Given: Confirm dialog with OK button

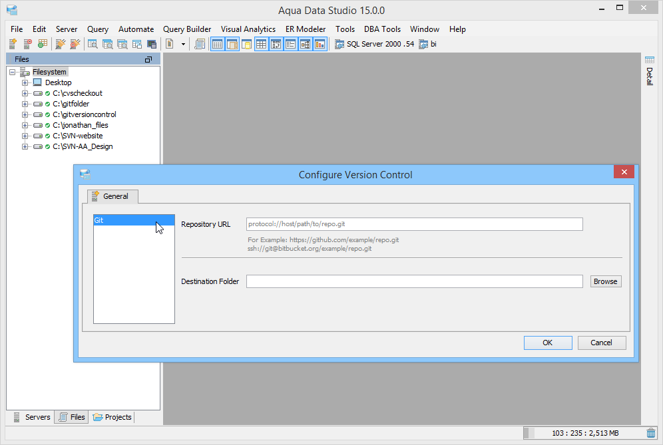Looking at the screenshot, I should tap(548, 343).
